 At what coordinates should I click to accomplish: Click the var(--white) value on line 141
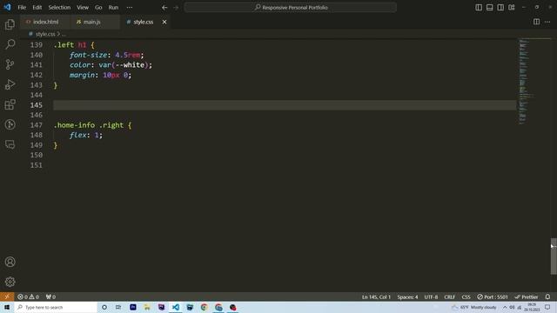124,65
